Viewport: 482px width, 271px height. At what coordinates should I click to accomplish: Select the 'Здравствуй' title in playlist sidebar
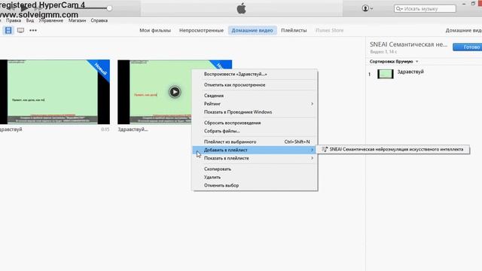coord(410,72)
